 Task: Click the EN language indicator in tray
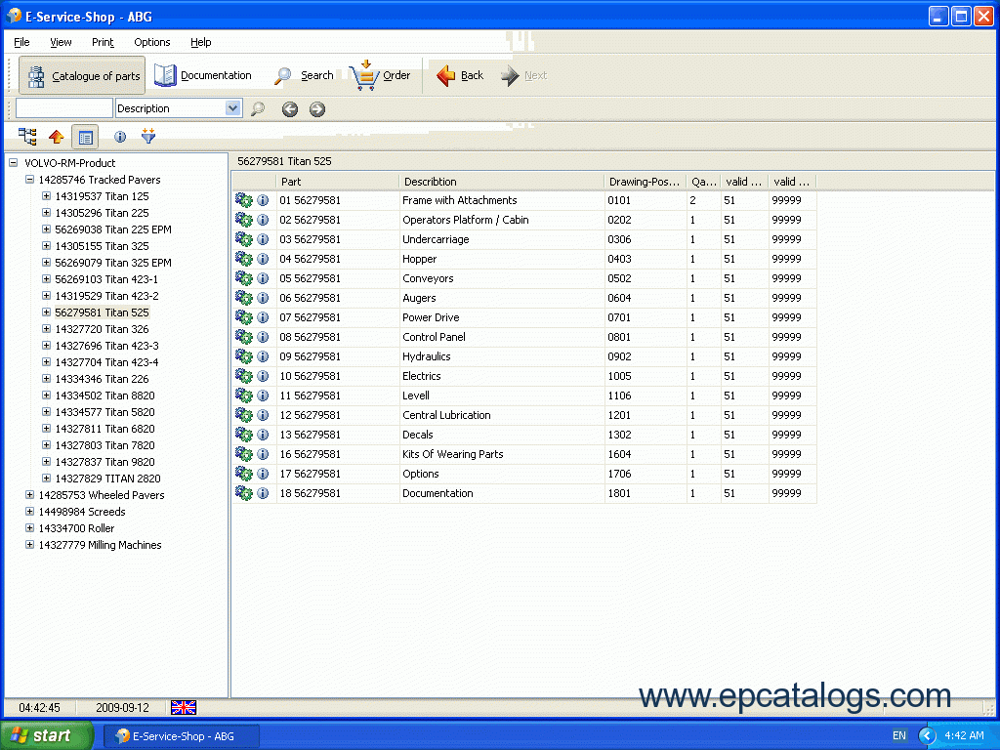tap(899, 735)
